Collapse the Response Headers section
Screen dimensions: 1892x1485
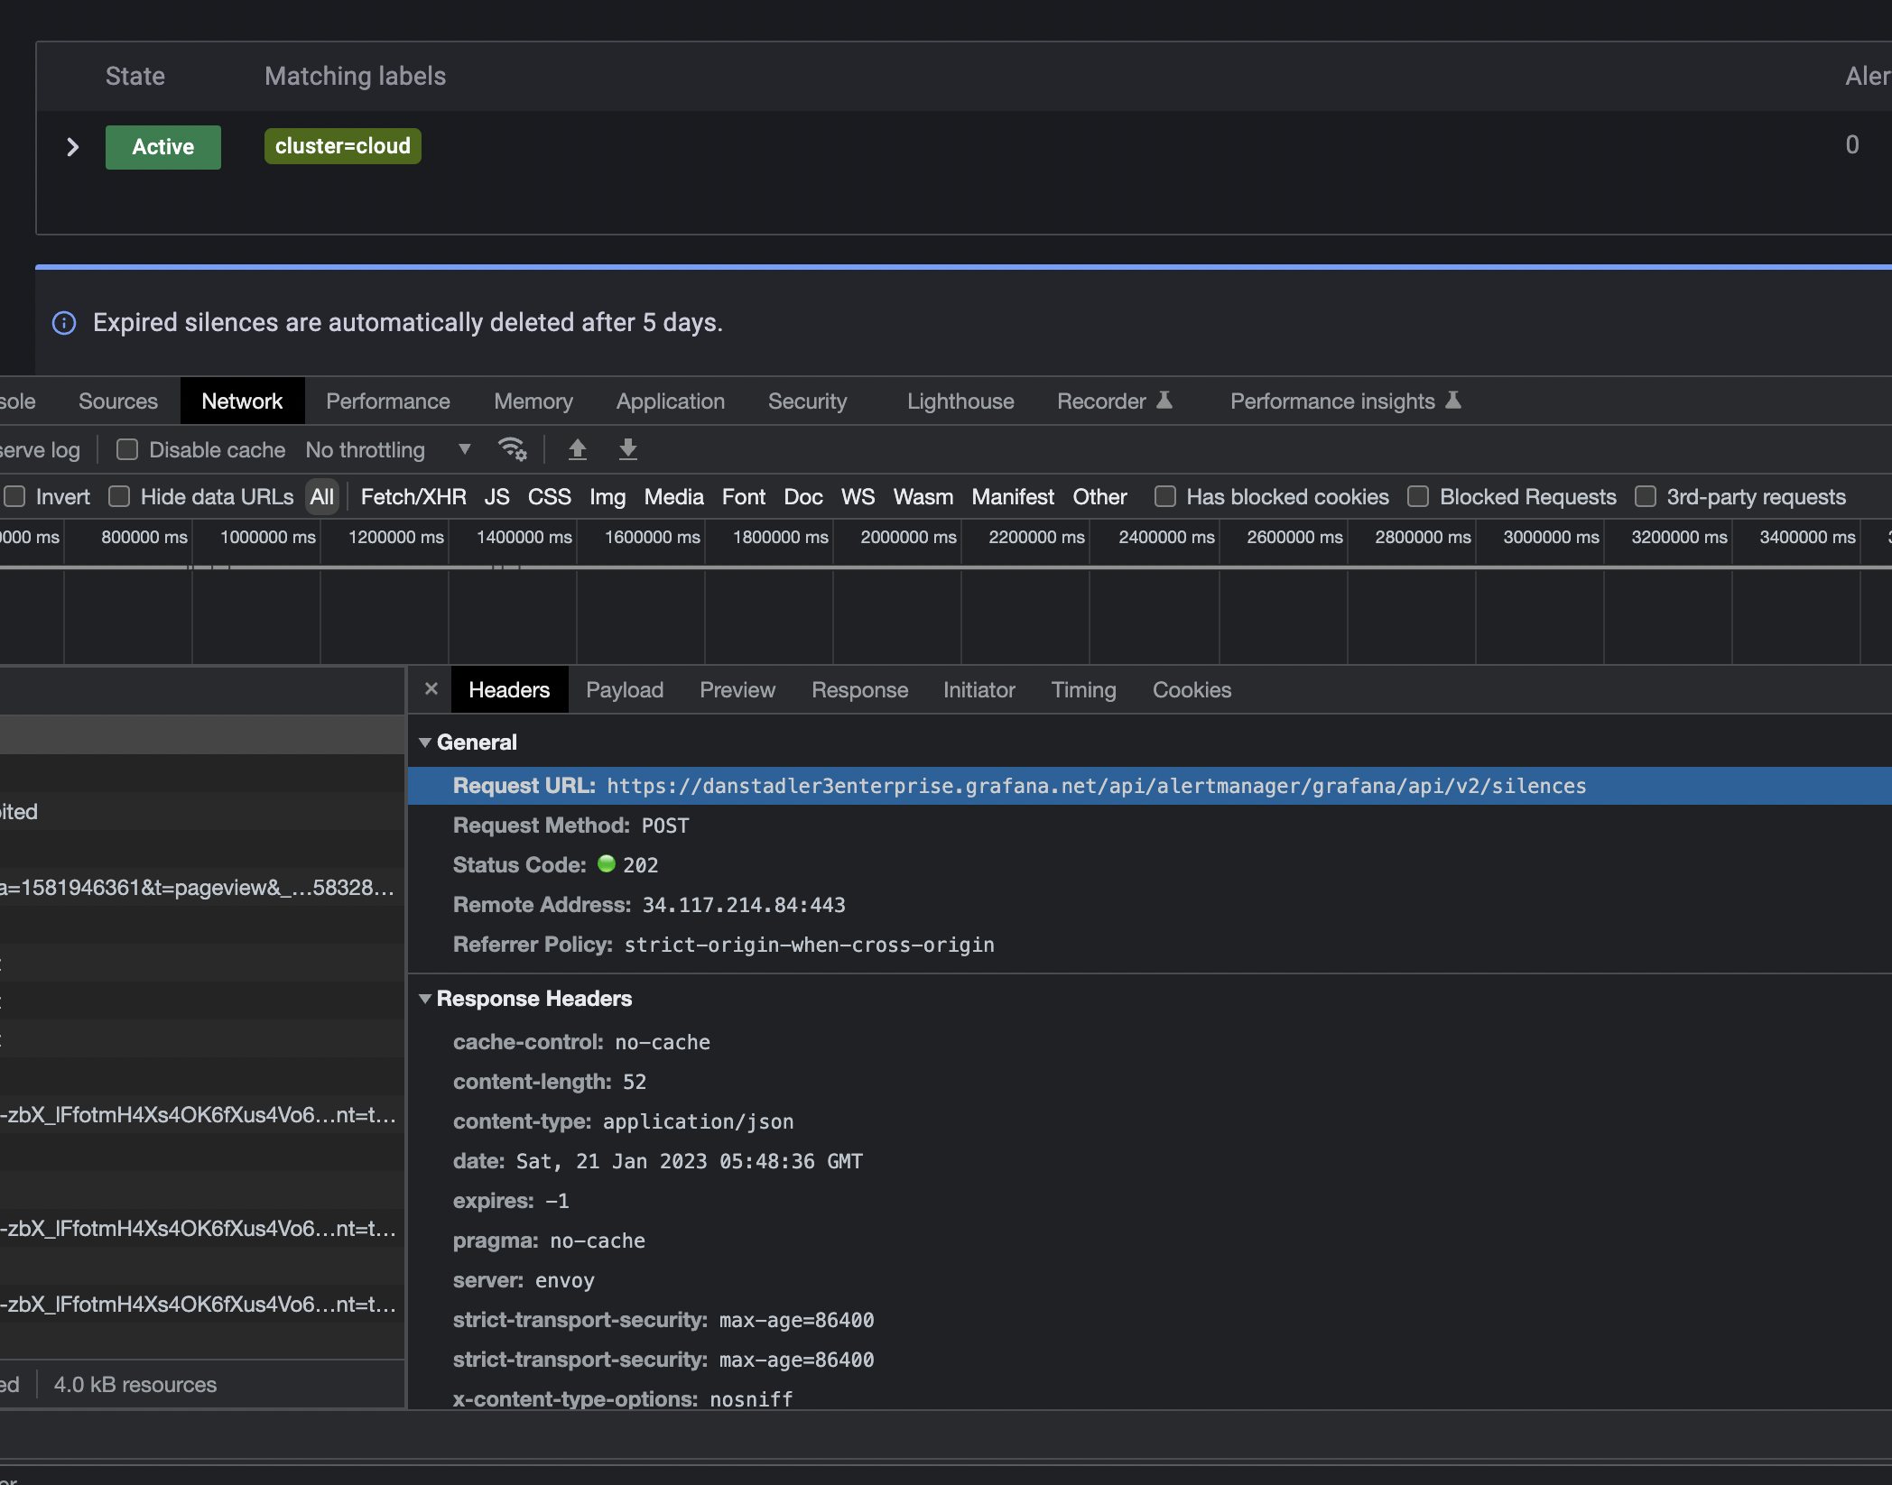pos(426,999)
